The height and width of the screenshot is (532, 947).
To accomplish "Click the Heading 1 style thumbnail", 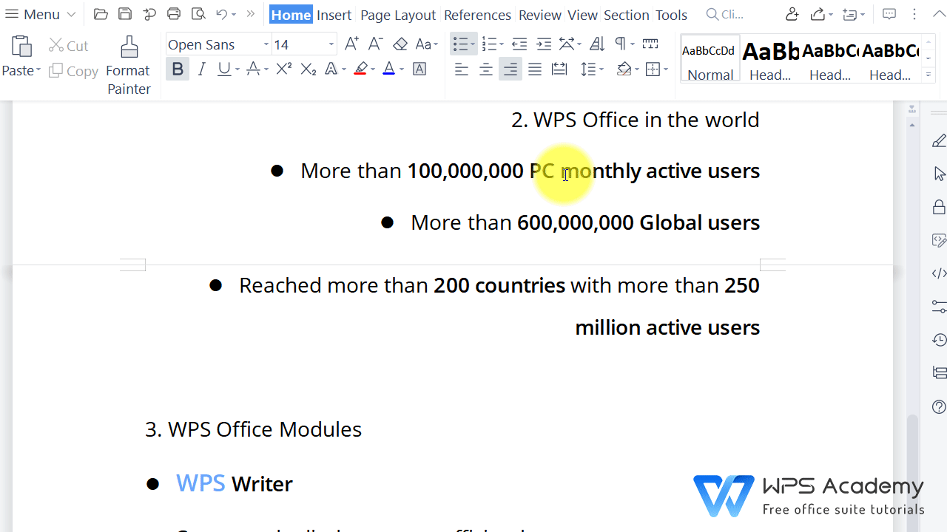I will click(771, 59).
